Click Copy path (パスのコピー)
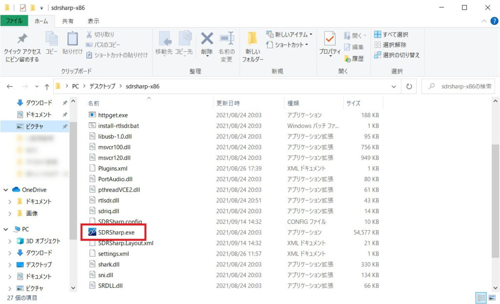 pyautogui.click(x=103, y=44)
